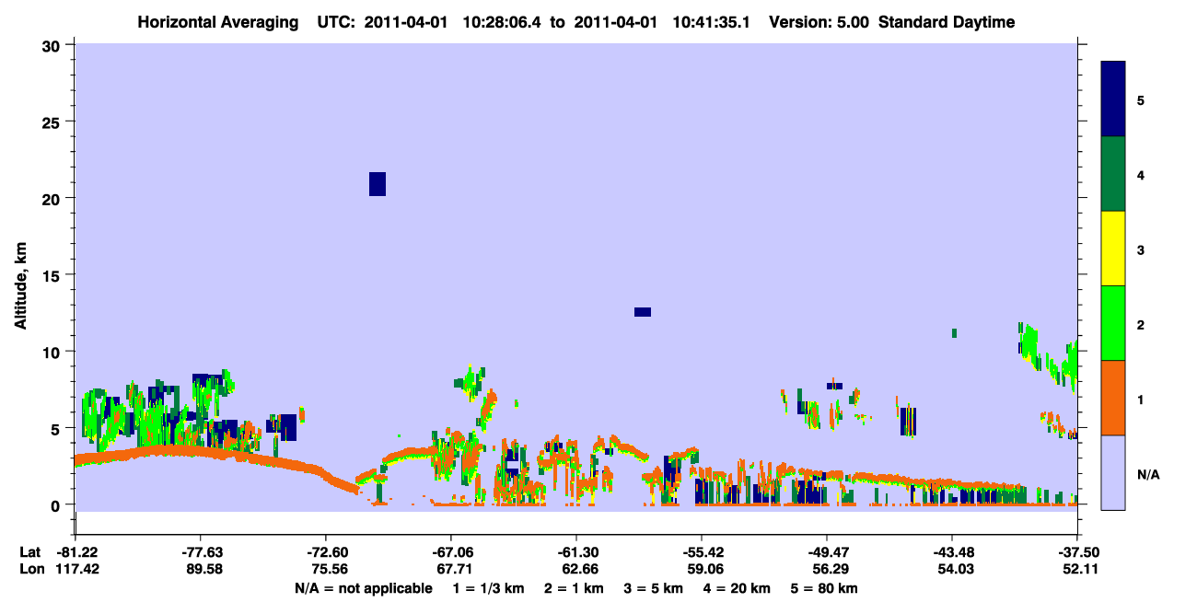This screenshot has width=1197, height=614.
Task: Click the dark green colorbar segment labeled 4
Action: [1113, 174]
